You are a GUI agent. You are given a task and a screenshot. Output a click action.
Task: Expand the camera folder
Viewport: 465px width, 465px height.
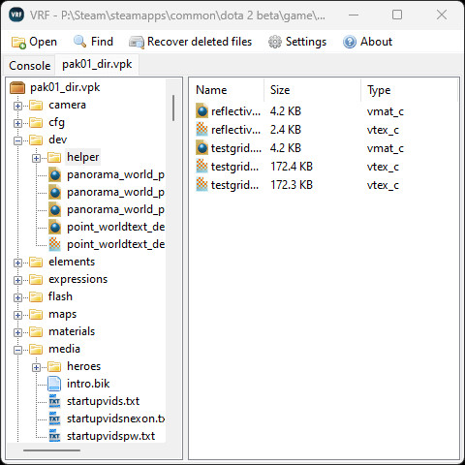(17, 106)
